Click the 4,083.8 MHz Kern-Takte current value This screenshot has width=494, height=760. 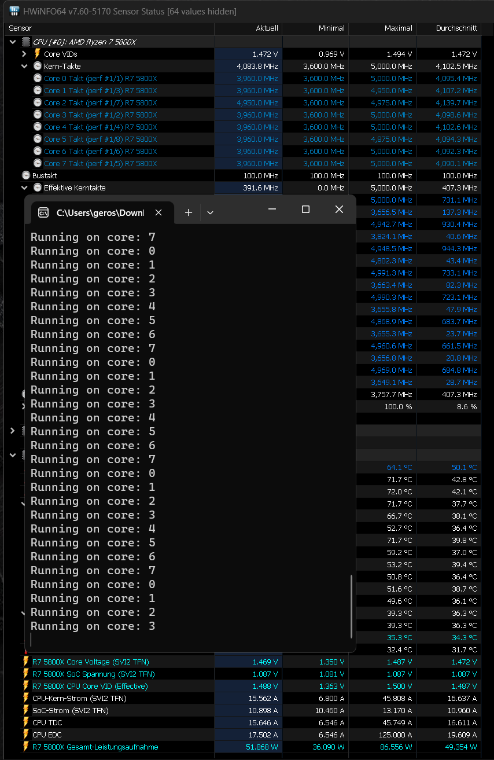pos(257,66)
